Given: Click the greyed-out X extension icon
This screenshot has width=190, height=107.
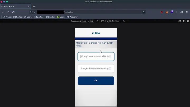Looking at the screenshot, I should tap(177, 12).
